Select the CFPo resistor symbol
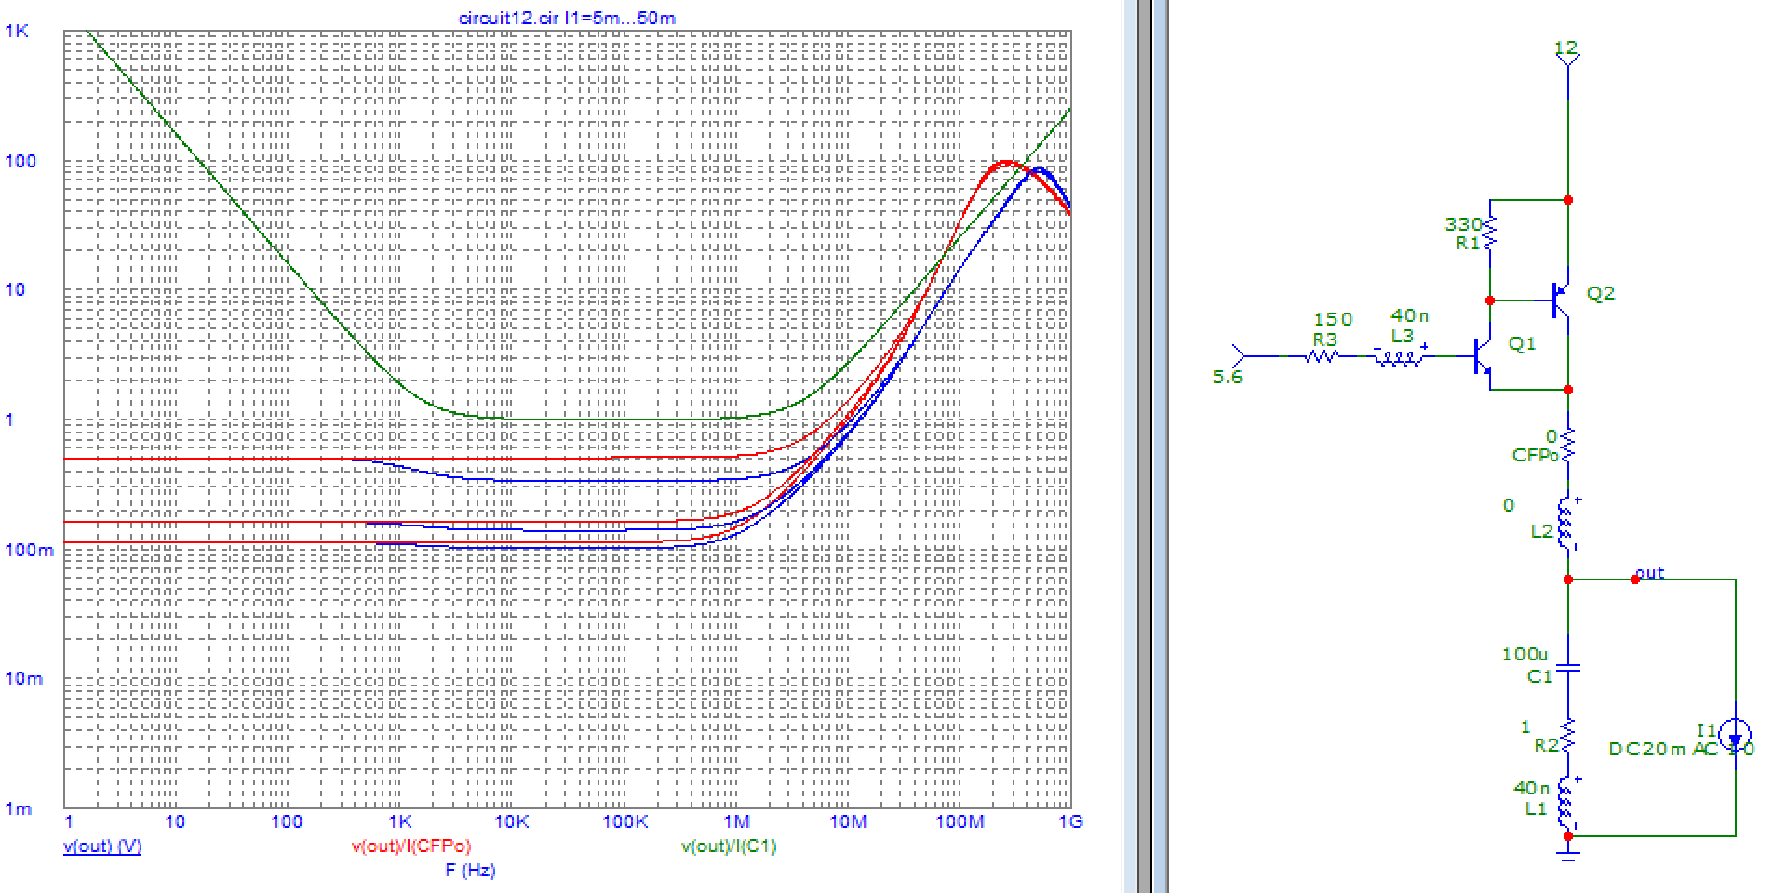1773x893 pixels. click(1567, 446)
